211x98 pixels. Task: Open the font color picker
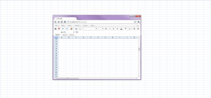click(121, 29)
